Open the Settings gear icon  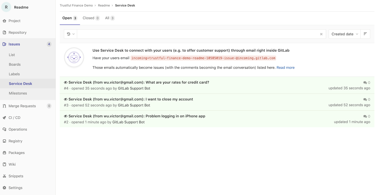[4, 188]
